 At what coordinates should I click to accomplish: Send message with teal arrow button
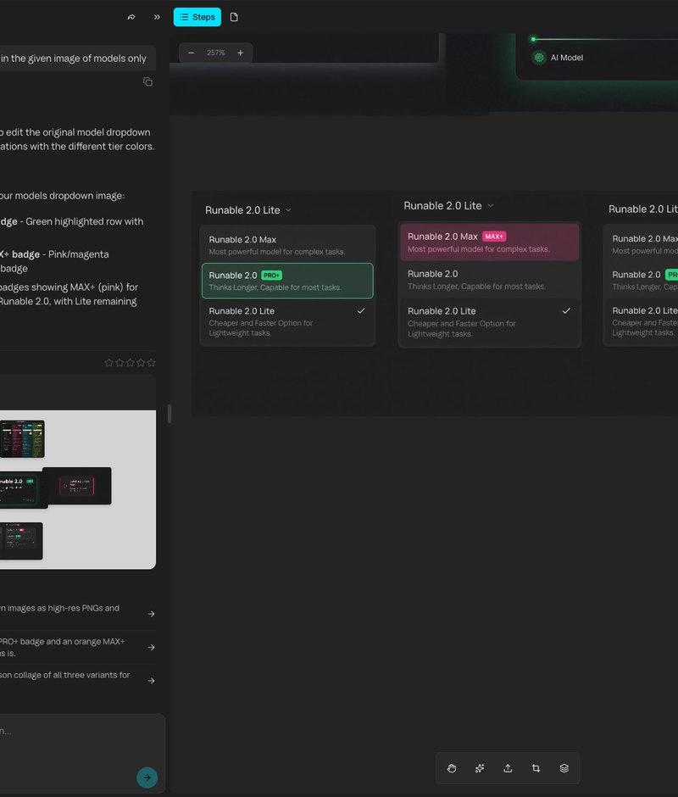coord(147,777)
